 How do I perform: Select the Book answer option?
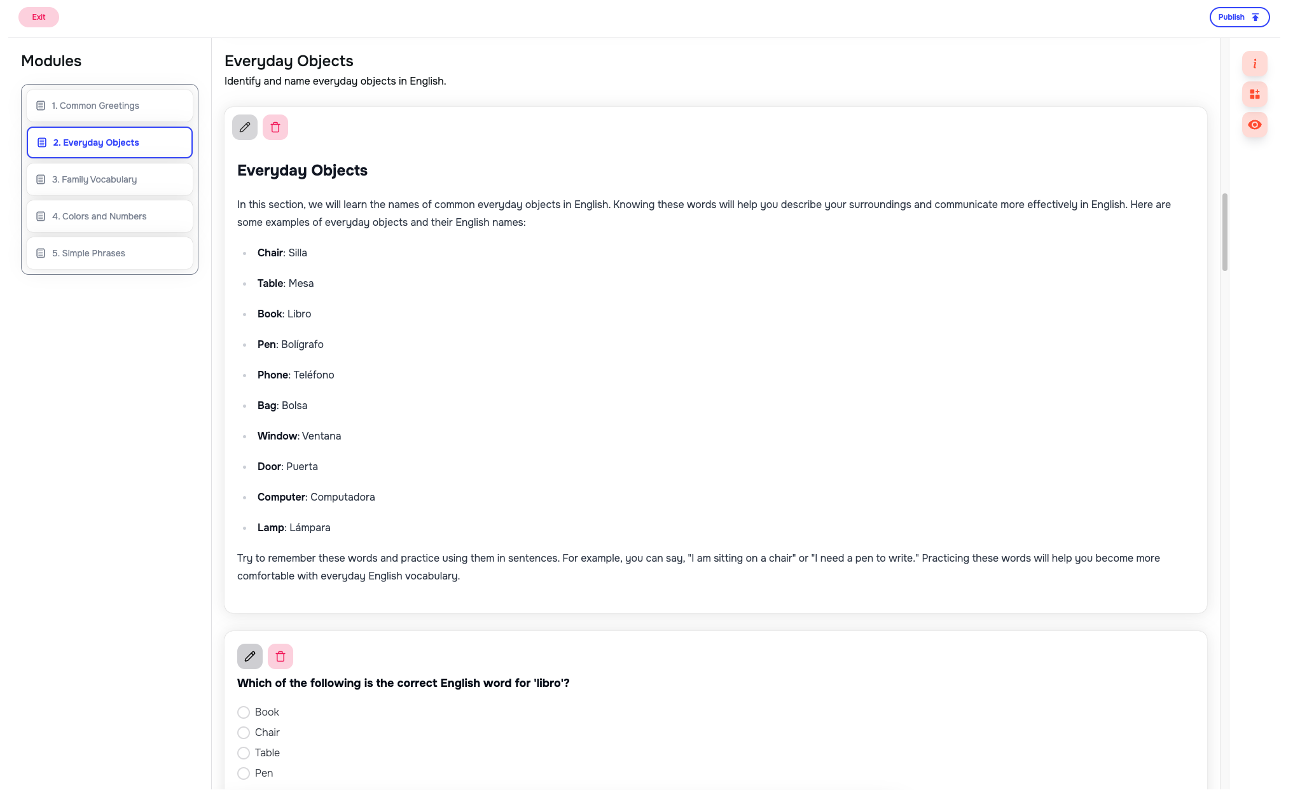243,712
